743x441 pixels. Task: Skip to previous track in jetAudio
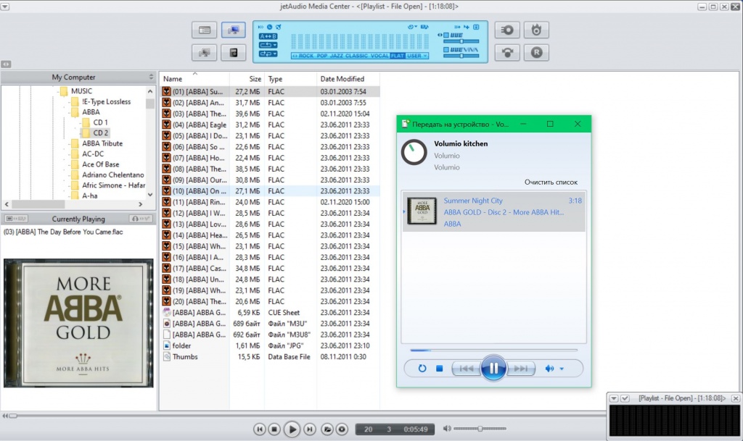pos(259,429)
